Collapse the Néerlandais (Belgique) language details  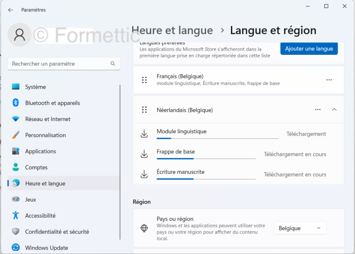pos(334,109)
